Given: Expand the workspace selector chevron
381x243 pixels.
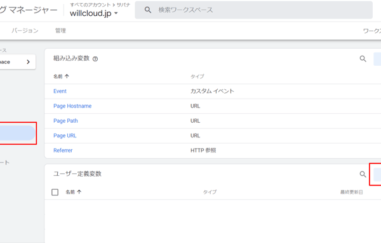Looking at the screenshot, I should (28, 62).
